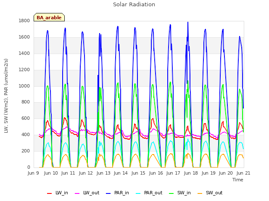Click the y-axis title LW, SW, PAR
269x201 pixels.
(x=6, y=96)
